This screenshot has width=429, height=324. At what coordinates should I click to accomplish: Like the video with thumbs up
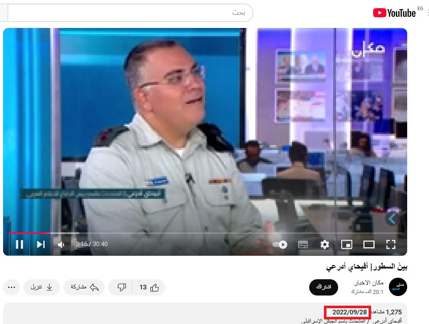(149, 287)
